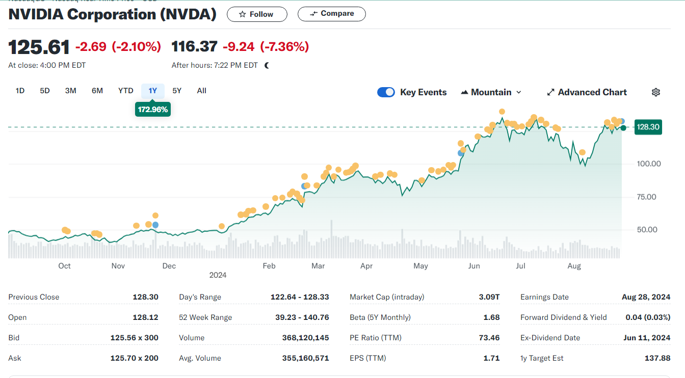Click the Open value 128.12
Image resolution: width=685 pixels, height=378 pixels.
[146, 317]
